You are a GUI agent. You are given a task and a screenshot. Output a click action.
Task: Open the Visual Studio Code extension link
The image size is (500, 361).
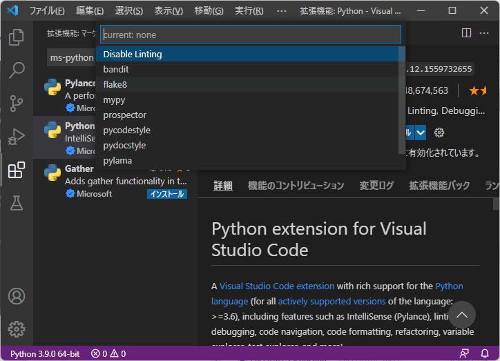point(277,286)
